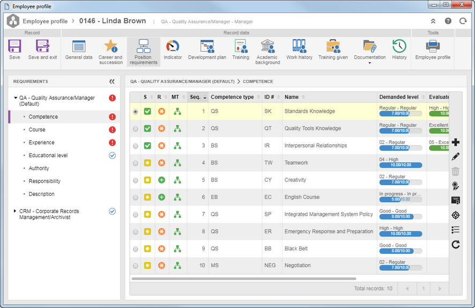Refresh the window with the top-right reload icon
Image resolution: width=475 pixels, height=308 pixels.
tap(463, 21)
